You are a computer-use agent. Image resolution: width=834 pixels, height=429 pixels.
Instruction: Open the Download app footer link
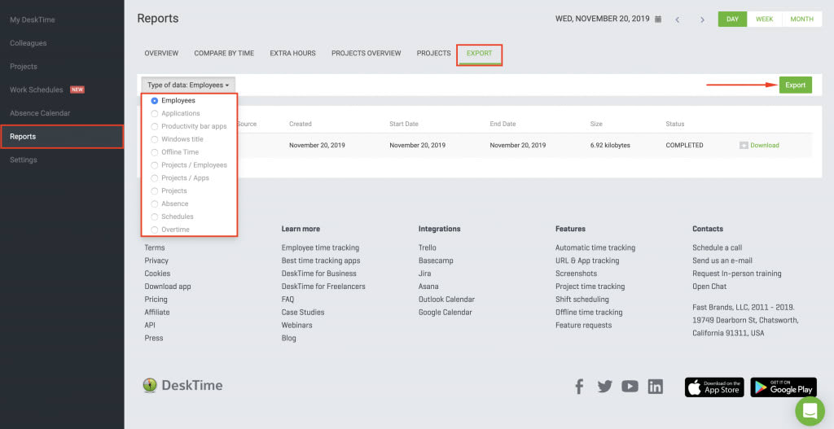click(168, 287)
